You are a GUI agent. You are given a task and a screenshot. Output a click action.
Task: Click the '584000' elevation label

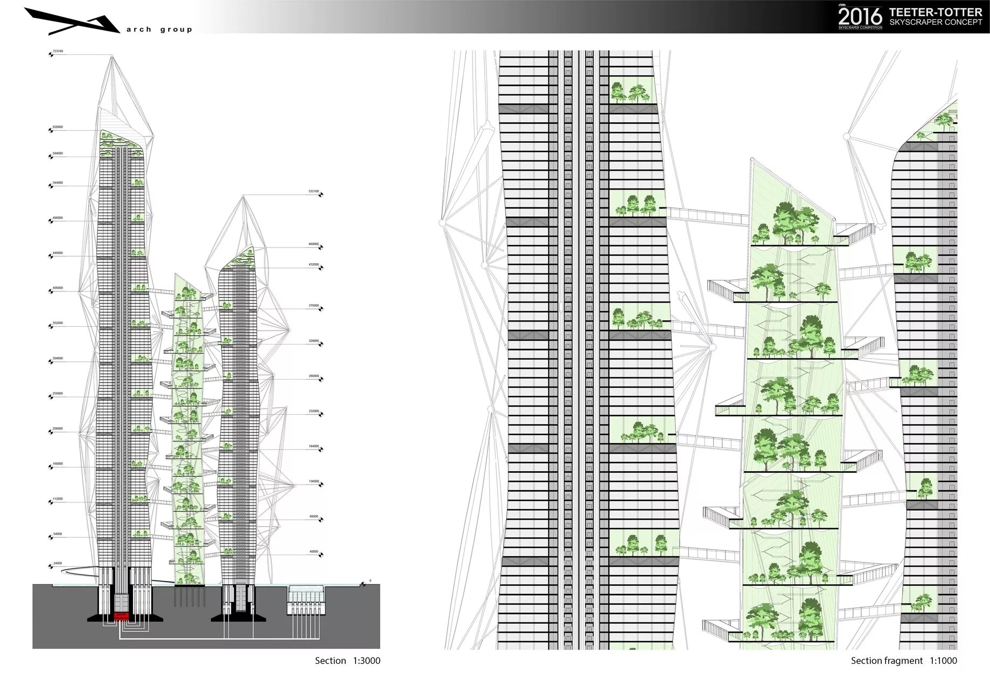point(58,153)
